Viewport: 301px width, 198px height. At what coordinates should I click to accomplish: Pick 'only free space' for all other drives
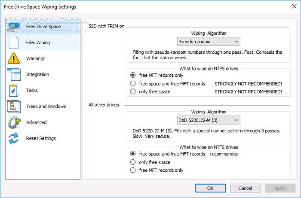click(x=133, y=162)
